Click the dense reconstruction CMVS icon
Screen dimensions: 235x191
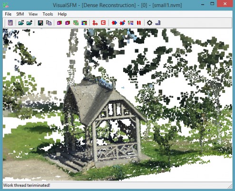131,23
